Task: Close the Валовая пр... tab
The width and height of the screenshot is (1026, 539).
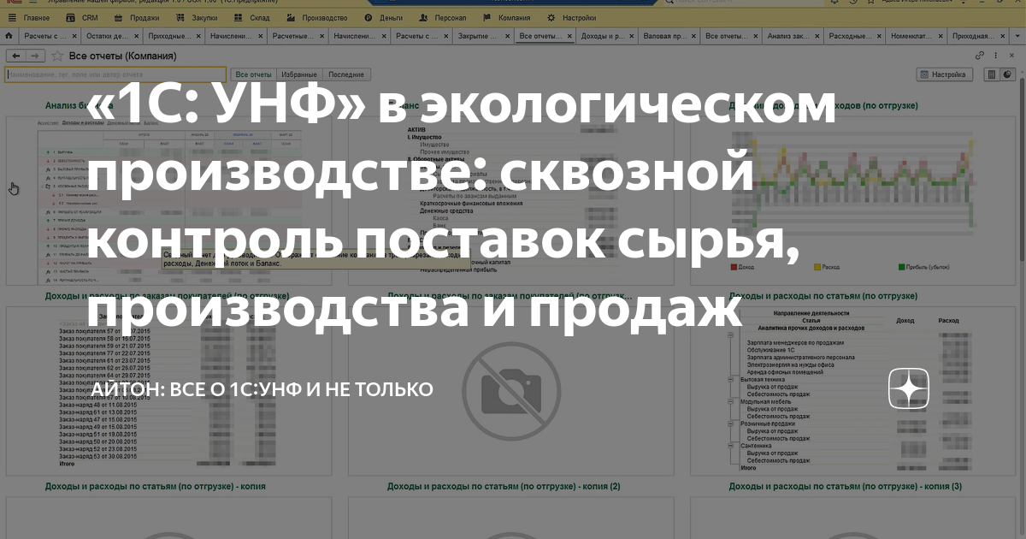Action: click(x=693, y=36)
